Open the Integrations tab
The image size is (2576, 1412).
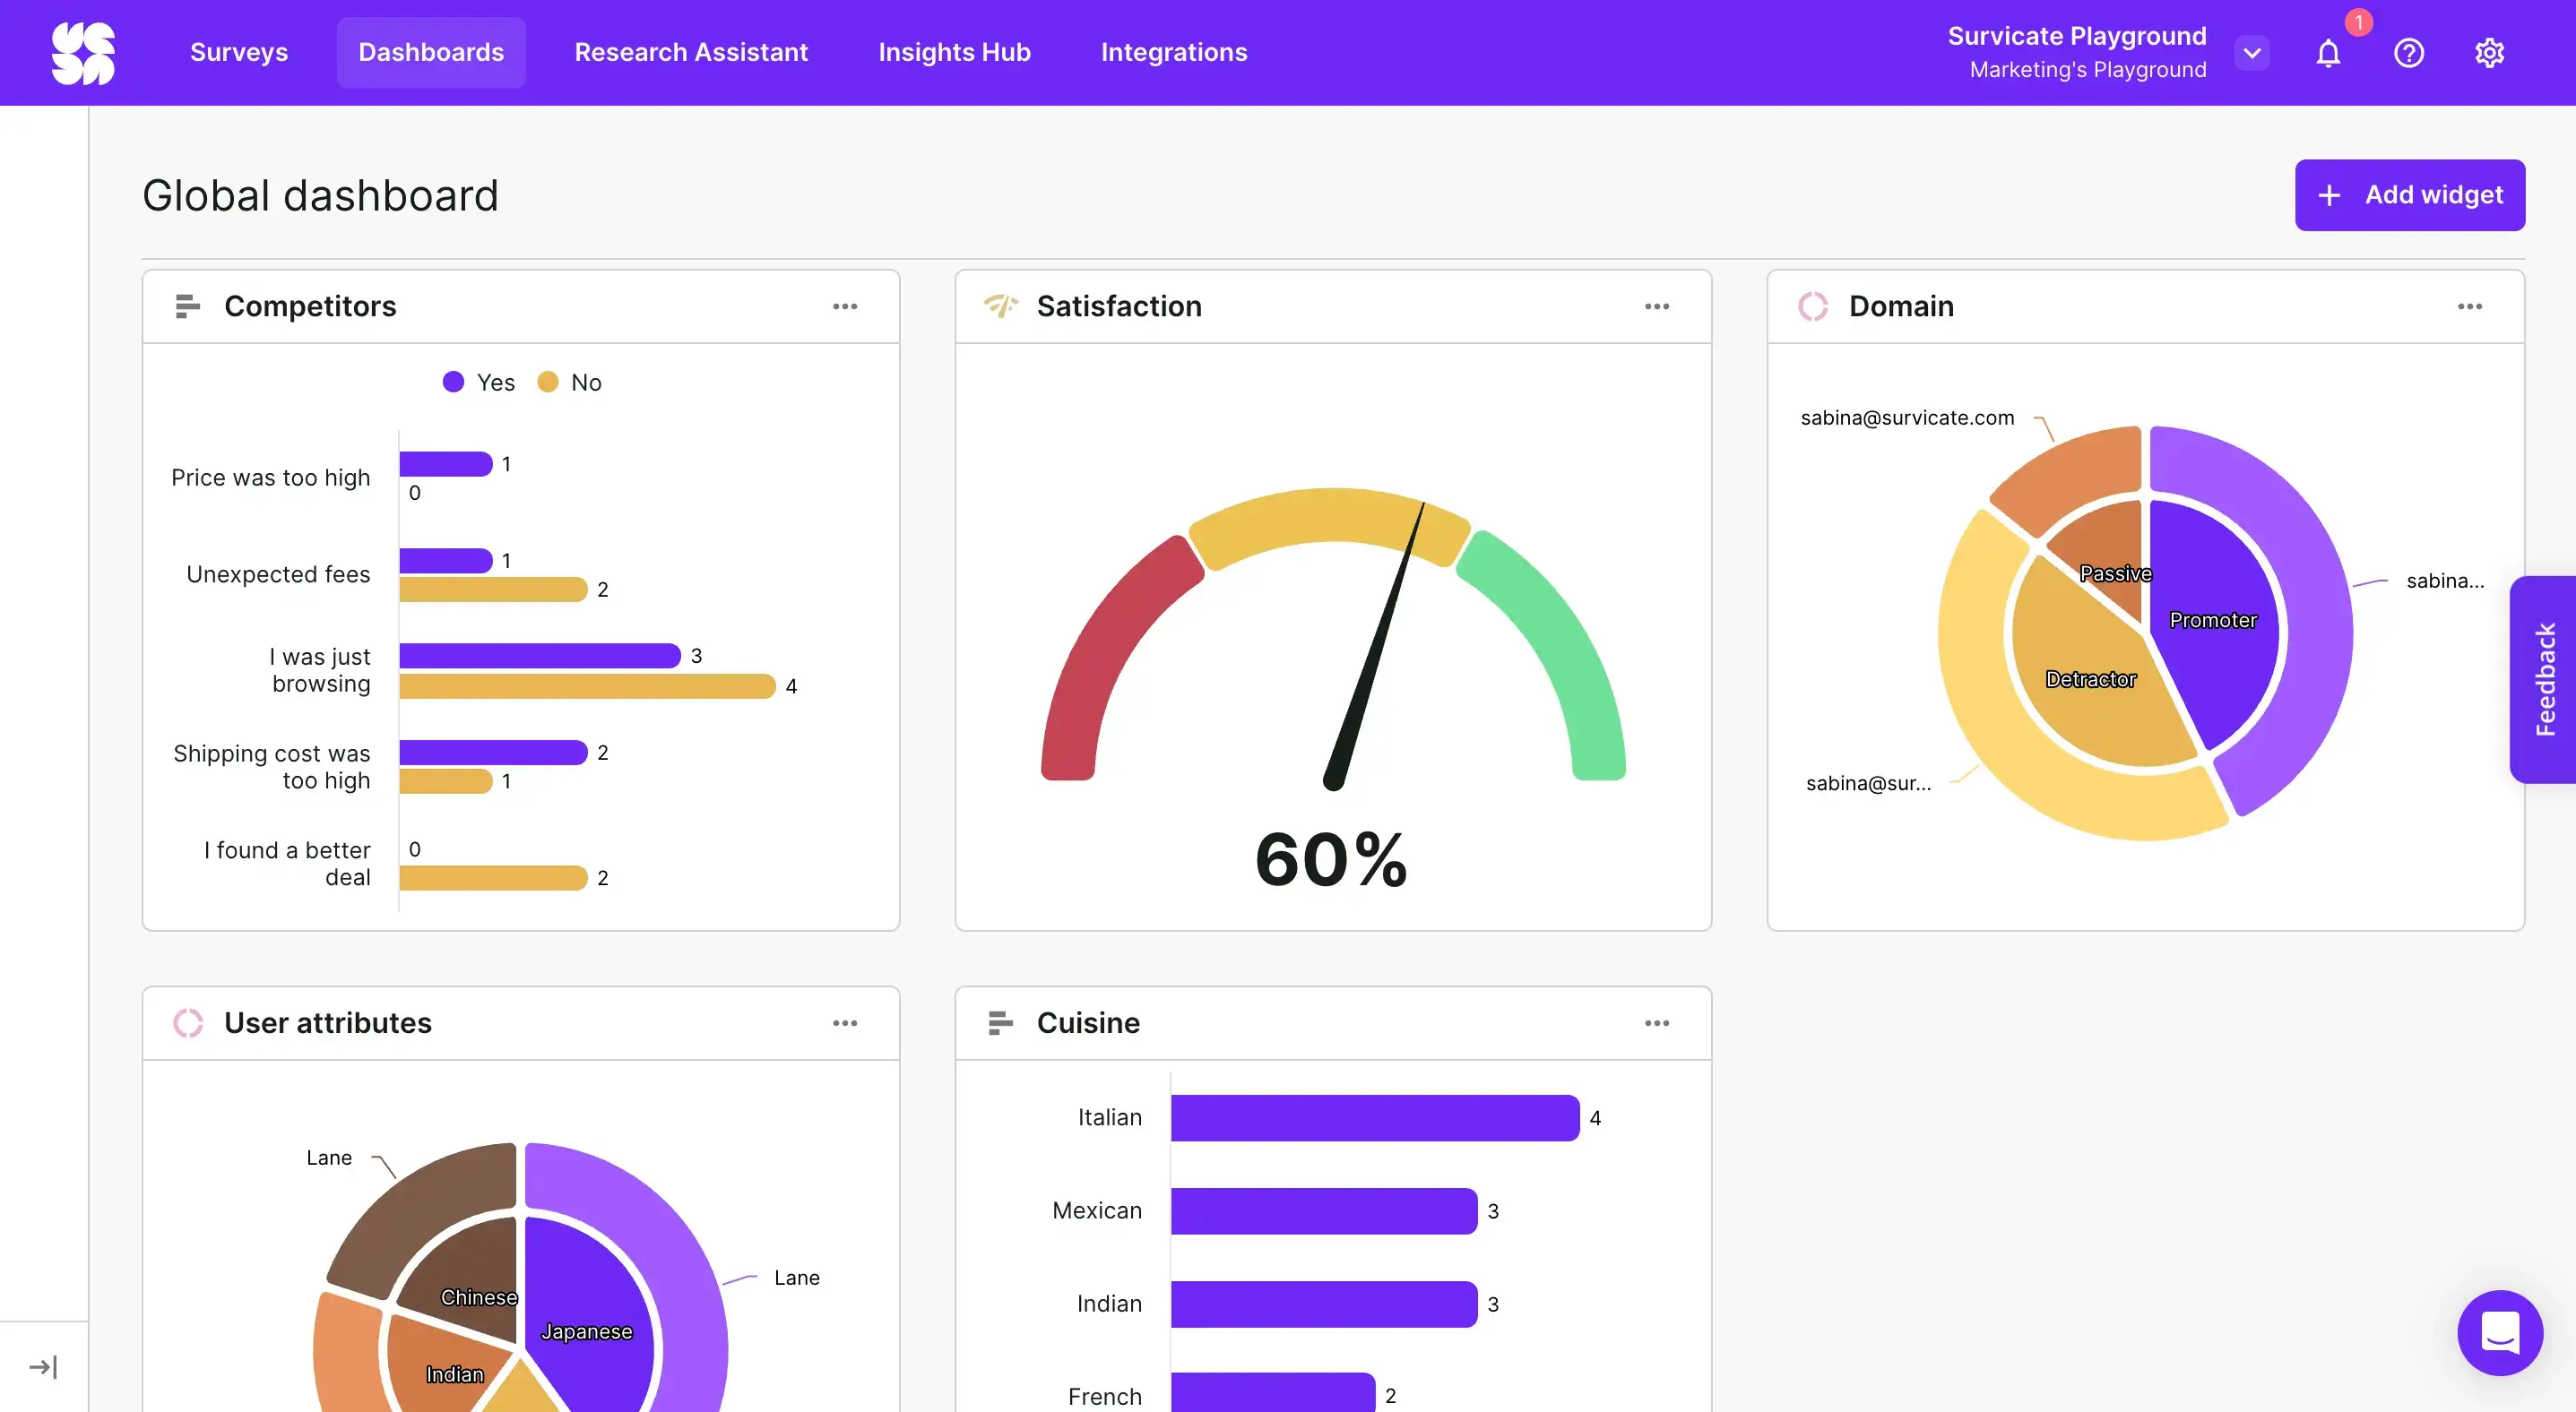(x=1174, y=52)
